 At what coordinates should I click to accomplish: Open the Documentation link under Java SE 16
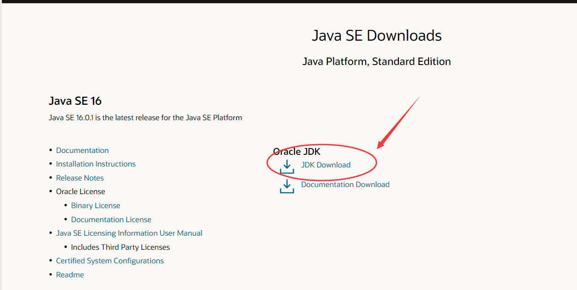(x=82, y=150)
